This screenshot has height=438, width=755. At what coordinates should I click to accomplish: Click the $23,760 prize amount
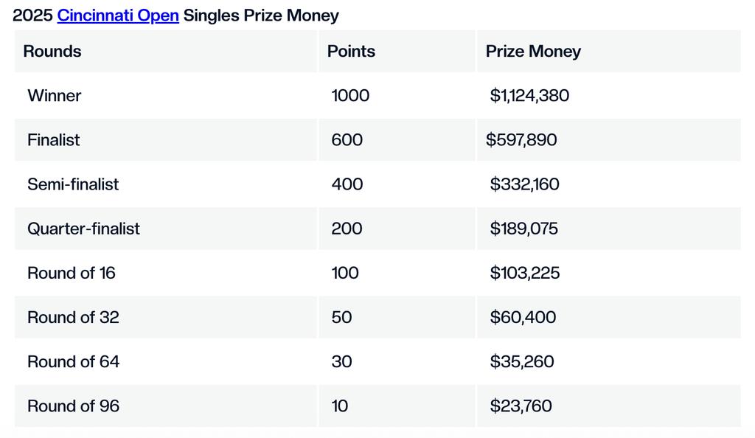pos(521,406)
